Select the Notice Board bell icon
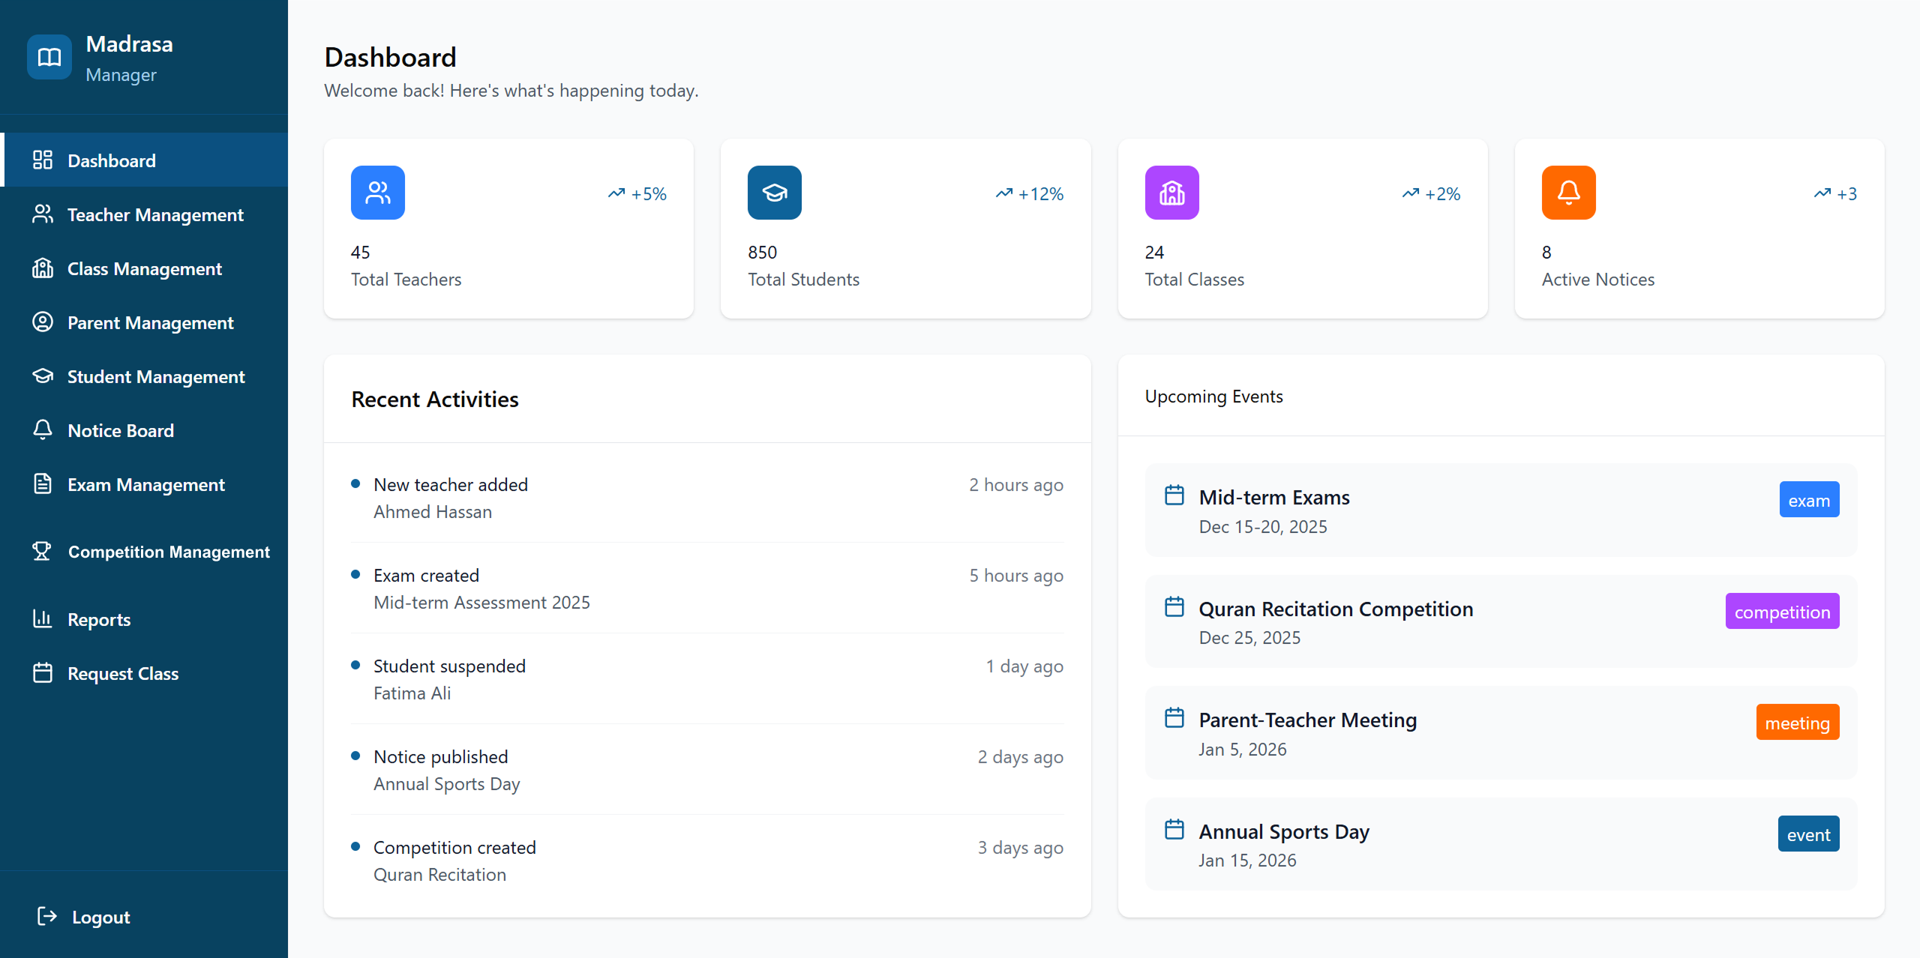The width and height of the screenshot is (1920, 958). (x=42, y=430)
